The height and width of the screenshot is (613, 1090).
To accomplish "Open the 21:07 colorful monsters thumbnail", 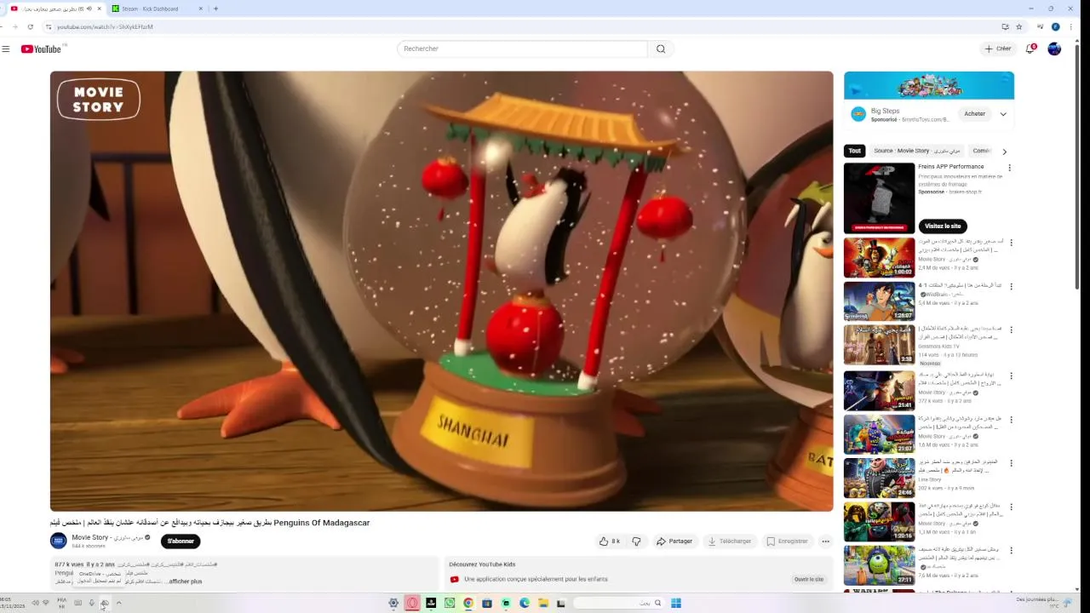I will click(x=880, y=433).
